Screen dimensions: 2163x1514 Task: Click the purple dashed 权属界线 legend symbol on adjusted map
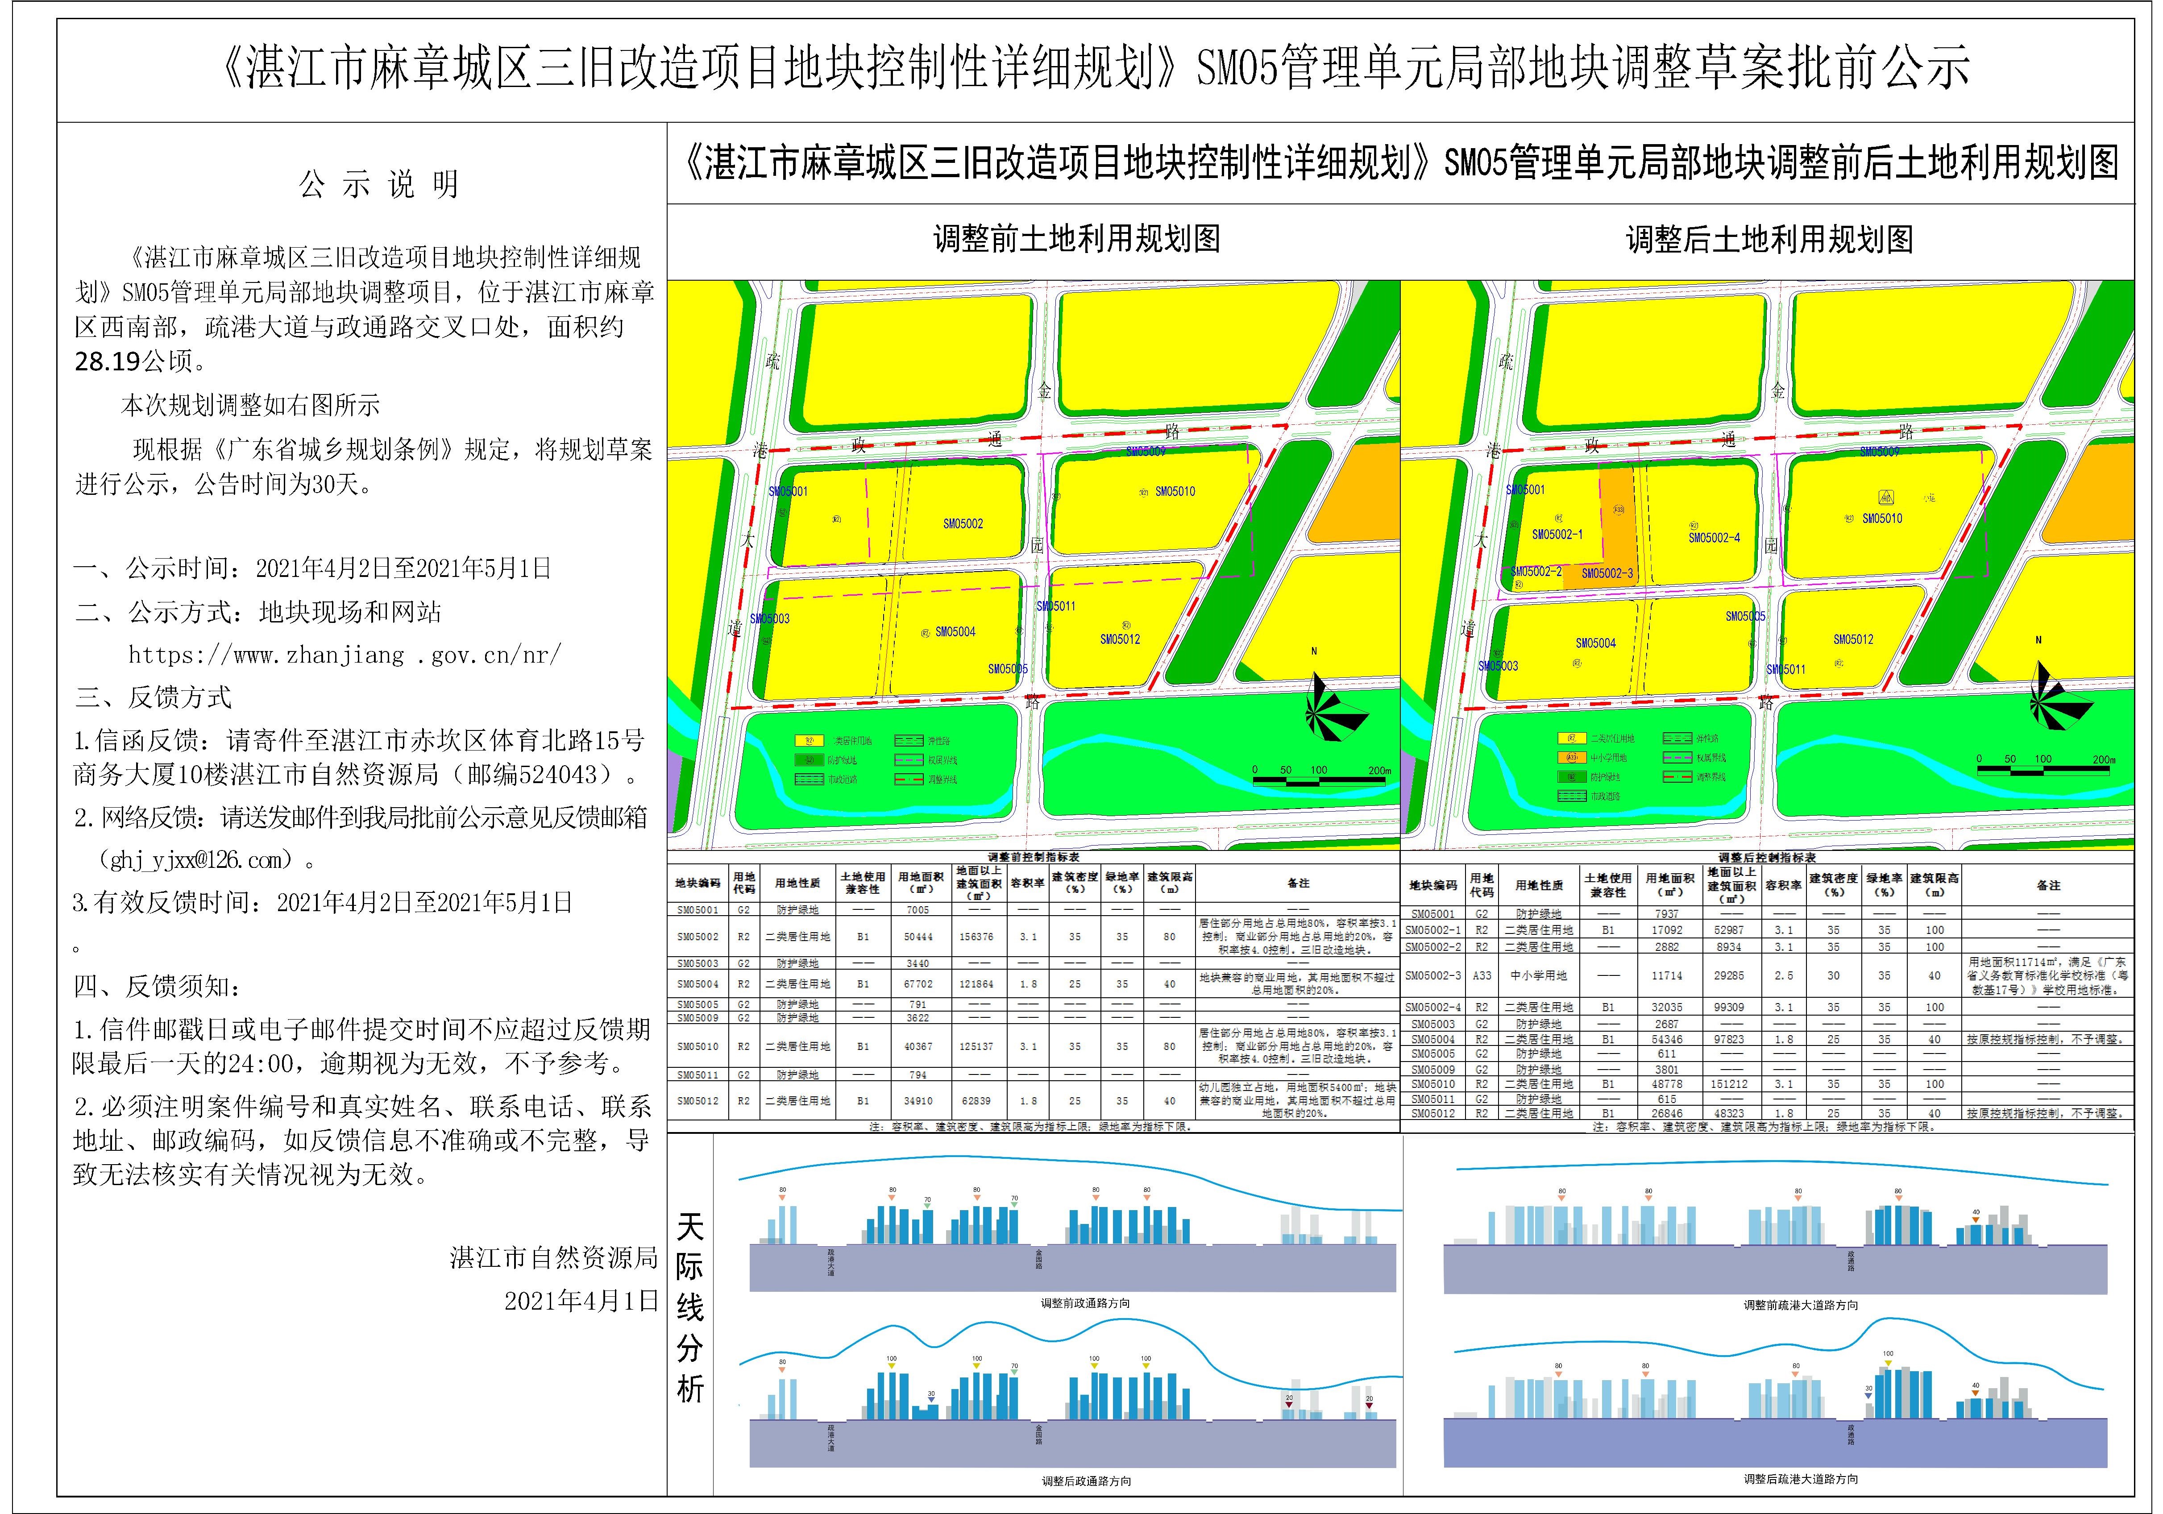[1677, 758]
